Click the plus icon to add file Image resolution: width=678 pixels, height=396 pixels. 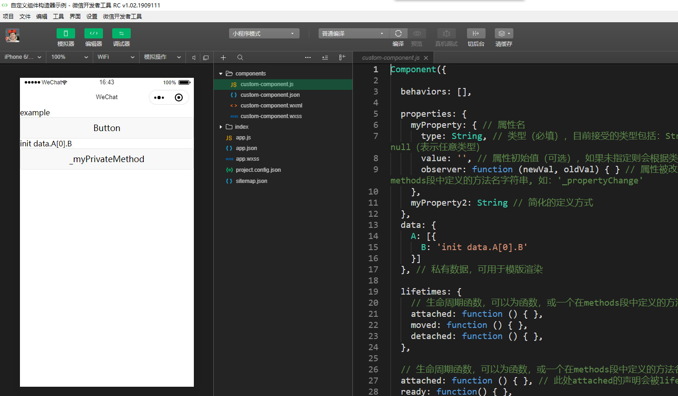click(223, 57)
